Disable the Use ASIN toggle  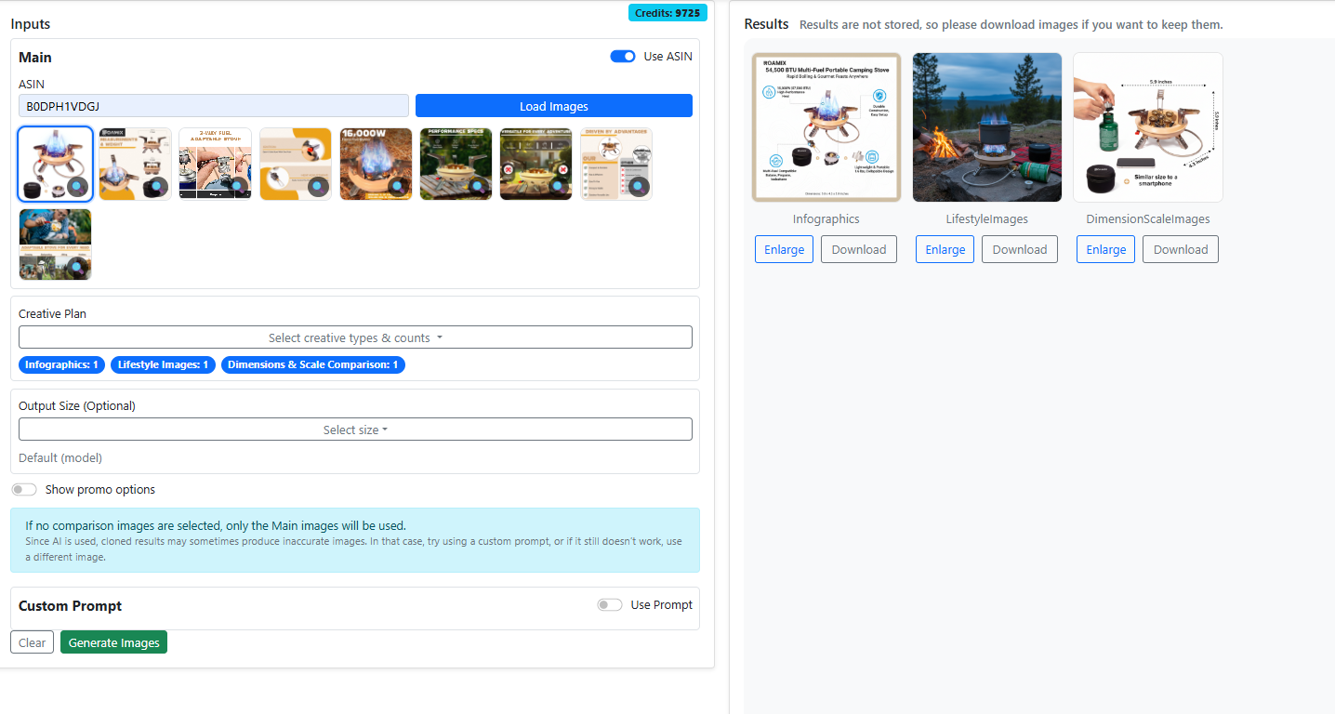click(622, 57)
